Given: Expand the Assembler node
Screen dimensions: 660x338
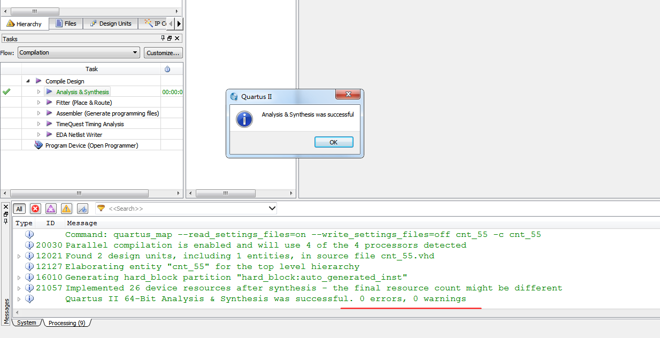Looking at the screenshot, I should 39,113.
